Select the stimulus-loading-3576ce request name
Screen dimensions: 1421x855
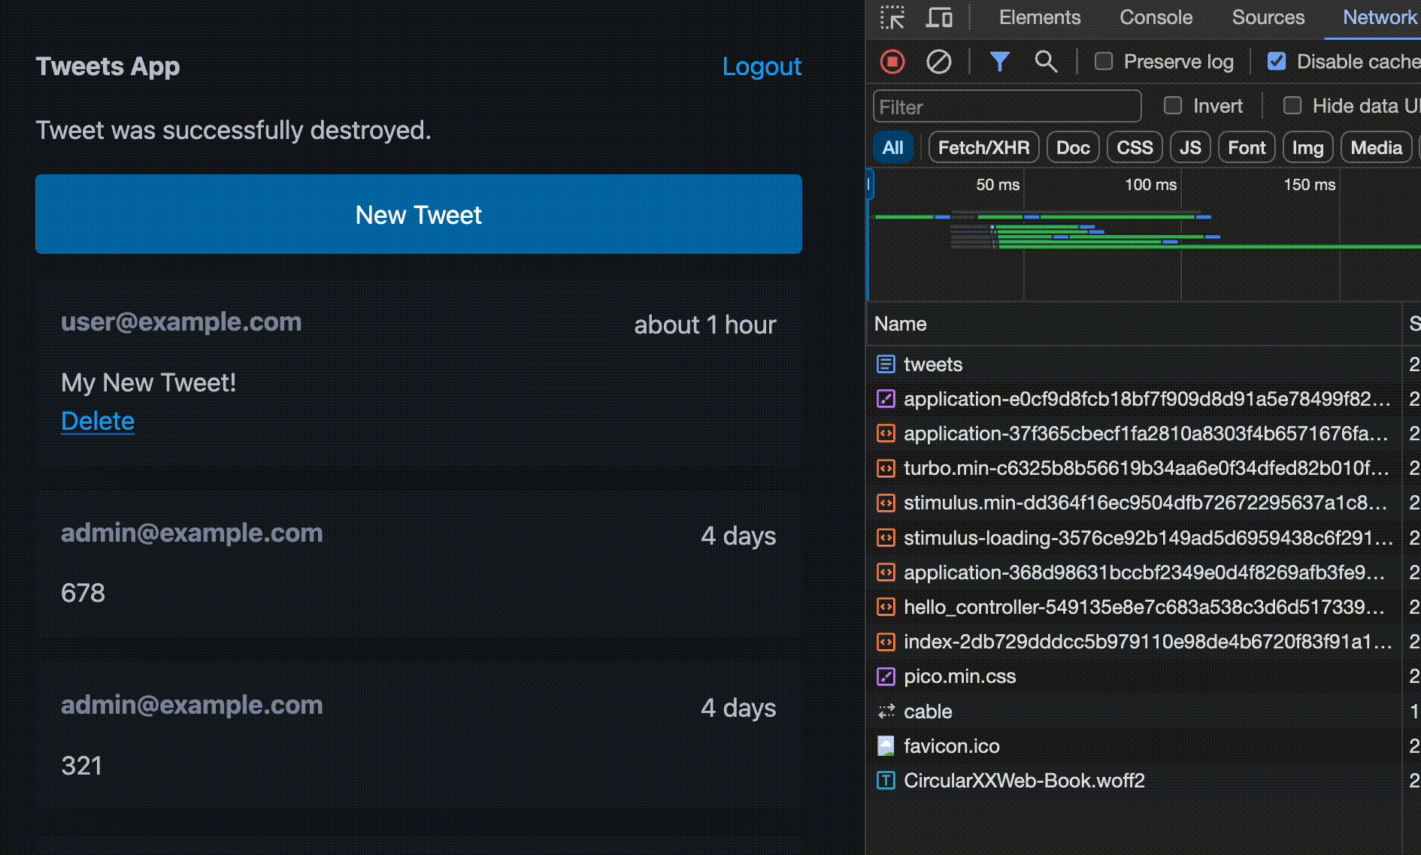click(x=1148, y=538)
